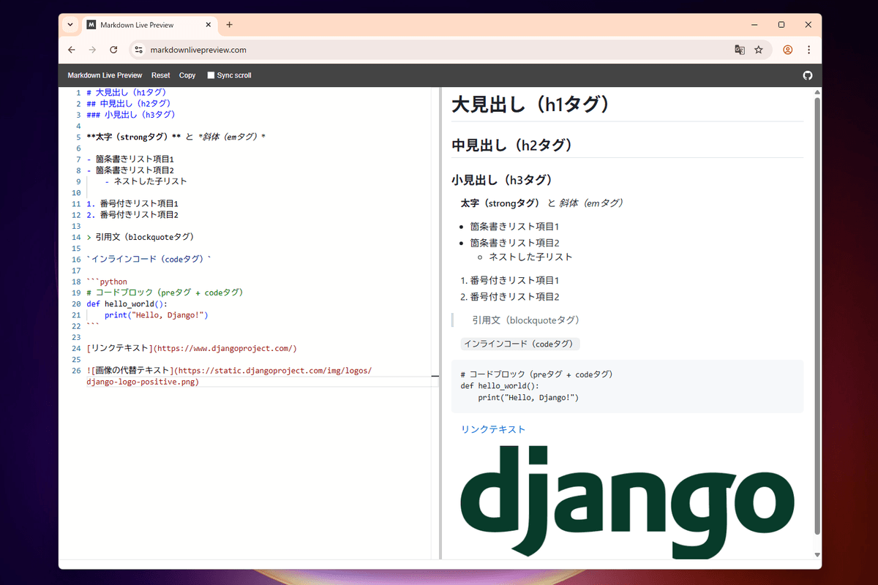This screenshot has width=878, height=585.
Task: Reload the page with refresh icon
Action: (x=113, y=50)
